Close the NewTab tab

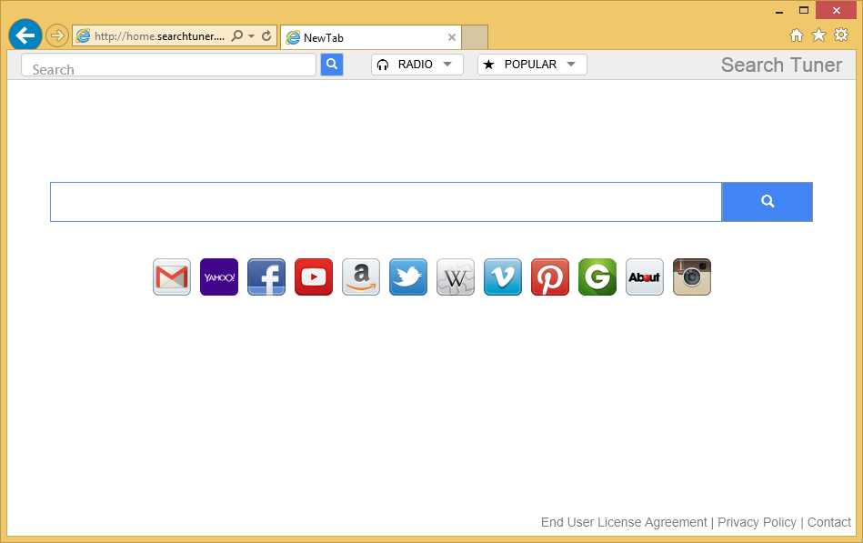coord(452,37)
